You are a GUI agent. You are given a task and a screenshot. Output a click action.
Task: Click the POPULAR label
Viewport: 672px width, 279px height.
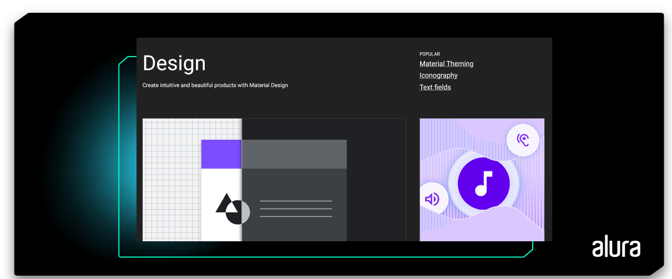tap(430, 54)
